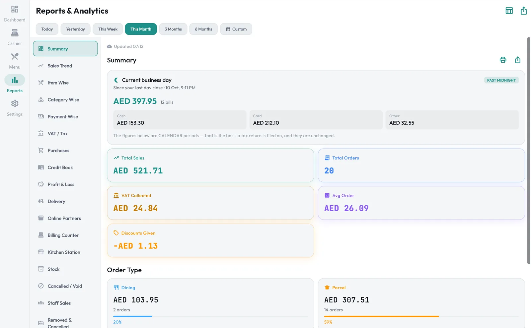
Task: Print the Summary report
Action: click(x=503, y=60)
